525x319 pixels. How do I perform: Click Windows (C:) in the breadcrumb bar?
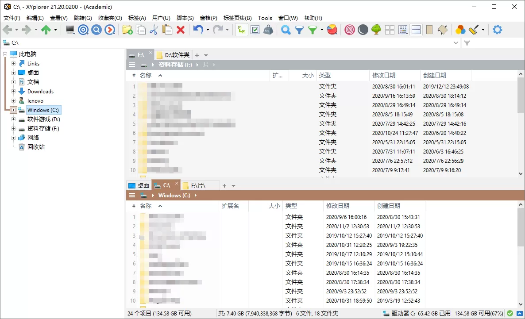[174, 195]
